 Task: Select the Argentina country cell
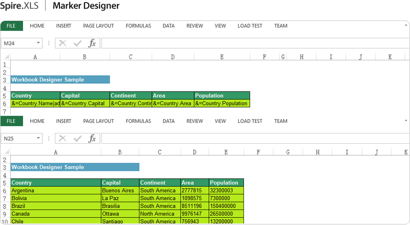55,190
